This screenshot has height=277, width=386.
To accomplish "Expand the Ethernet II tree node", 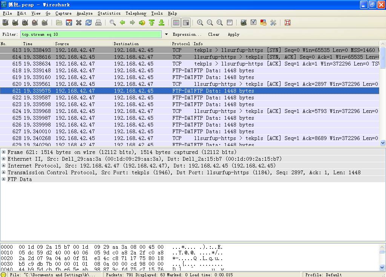I will (3, 159).
